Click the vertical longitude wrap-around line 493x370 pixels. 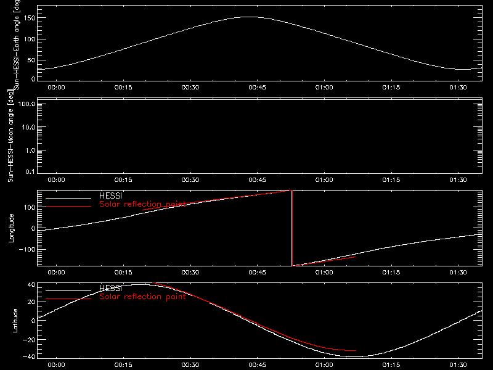291,228
